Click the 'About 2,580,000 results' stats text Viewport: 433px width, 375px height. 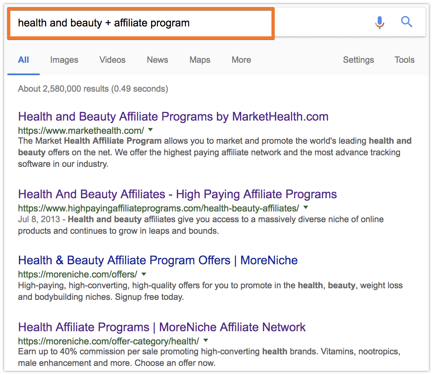(93, 89)
